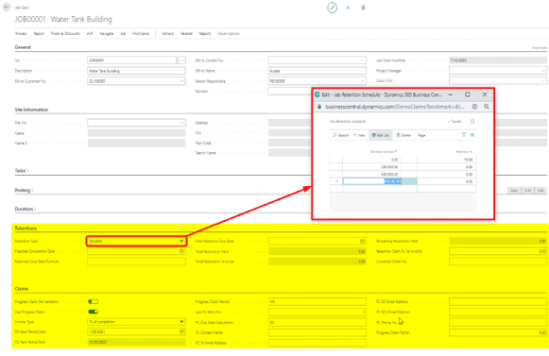Open the Reports menu
549x356 pixels.
pos(205,34)
